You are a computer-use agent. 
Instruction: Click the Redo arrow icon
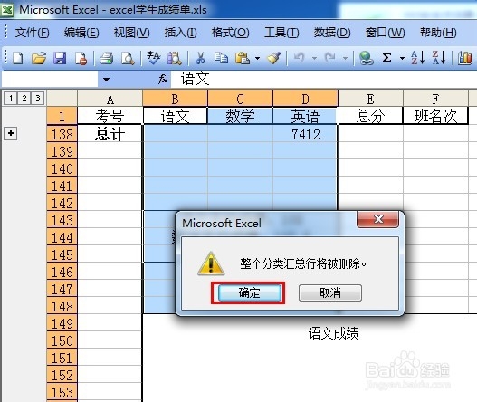[x=330, y=58]
